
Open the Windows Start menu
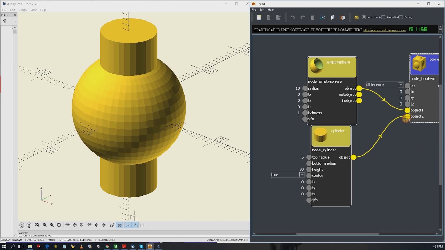[4, 247]
